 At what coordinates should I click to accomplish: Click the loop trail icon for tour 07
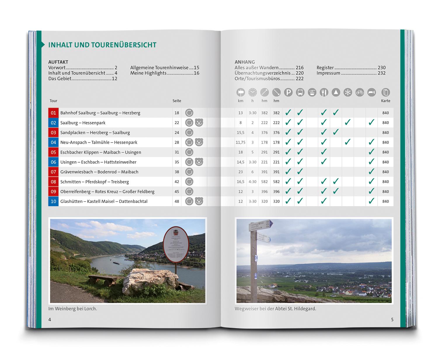(x=189, y=172)
